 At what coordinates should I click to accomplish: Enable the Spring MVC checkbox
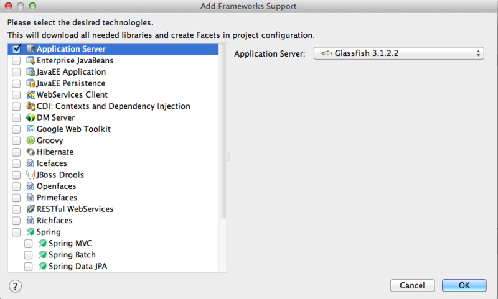click(28, 244)
